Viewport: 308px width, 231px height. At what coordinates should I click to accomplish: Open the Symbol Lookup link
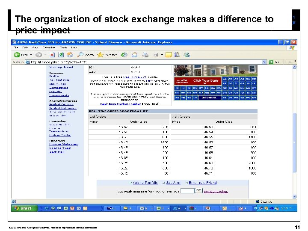[x=216, y=191]
